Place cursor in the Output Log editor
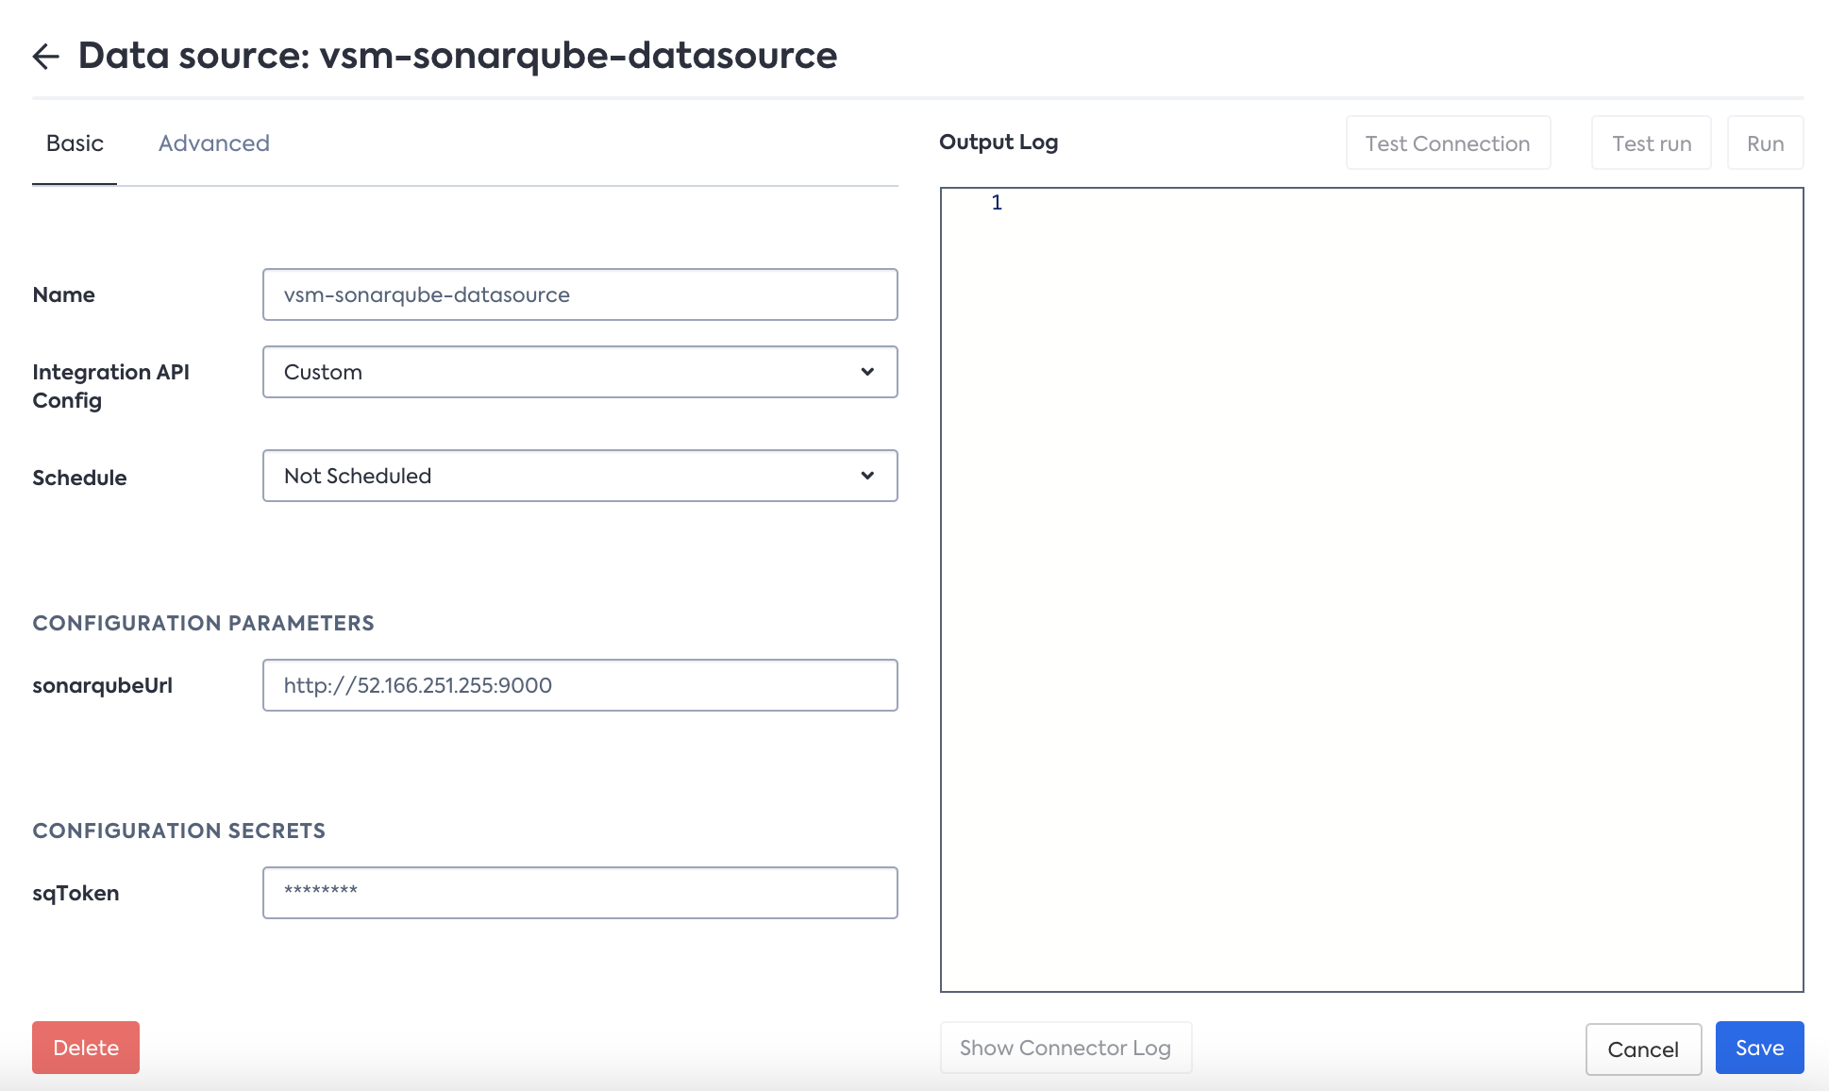 point(1371,590)
